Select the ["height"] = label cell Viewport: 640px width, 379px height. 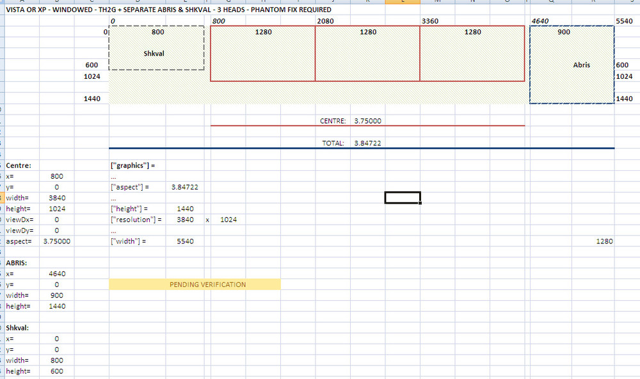(x=129, y=209)
